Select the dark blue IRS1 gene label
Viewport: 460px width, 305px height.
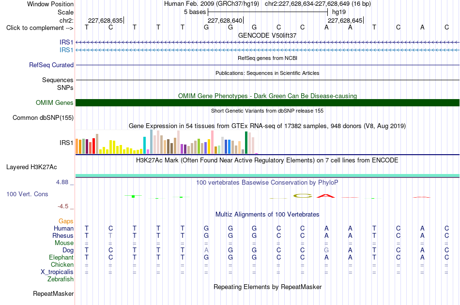(66, 43)
